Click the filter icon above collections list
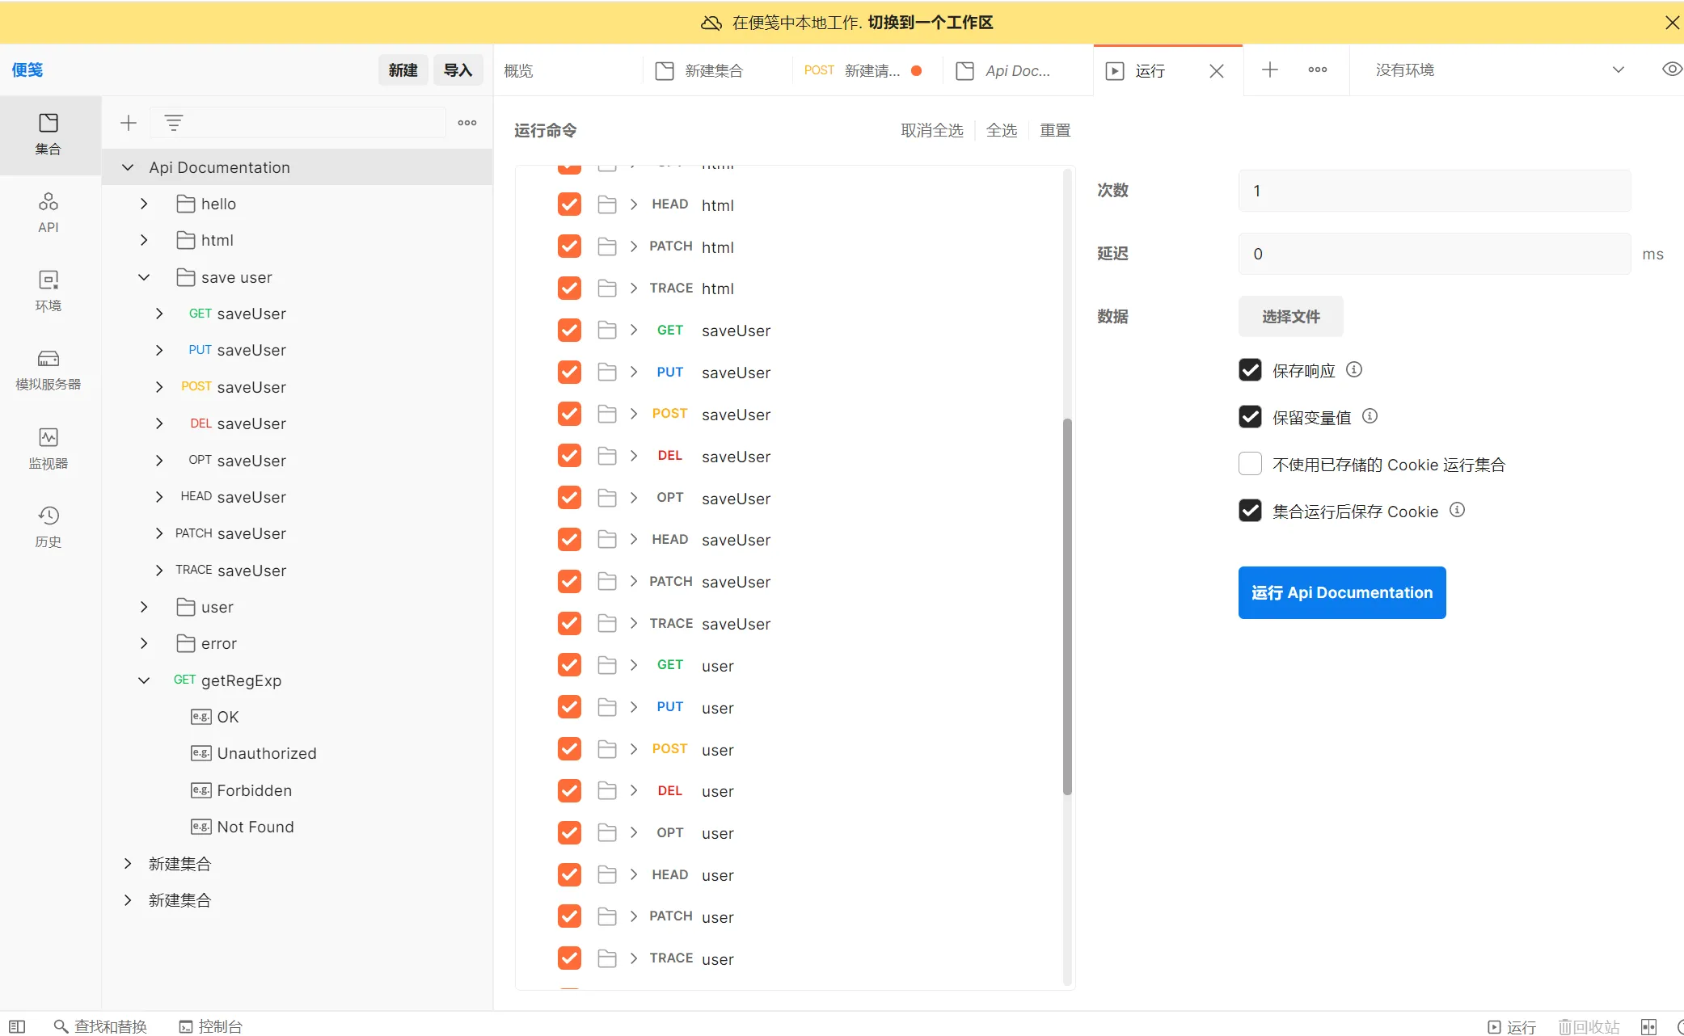 pyautogui.click(x=174, y=123)
